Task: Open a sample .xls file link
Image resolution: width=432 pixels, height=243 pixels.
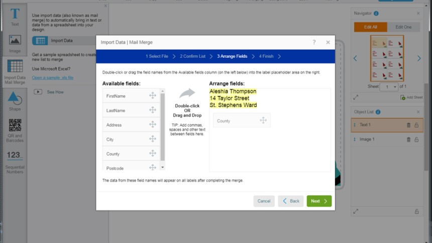Action: point(53,78)
